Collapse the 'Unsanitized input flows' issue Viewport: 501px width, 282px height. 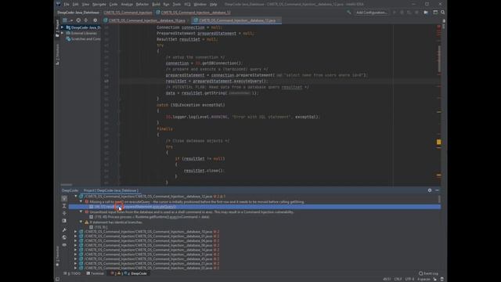(x=81, y=211)
